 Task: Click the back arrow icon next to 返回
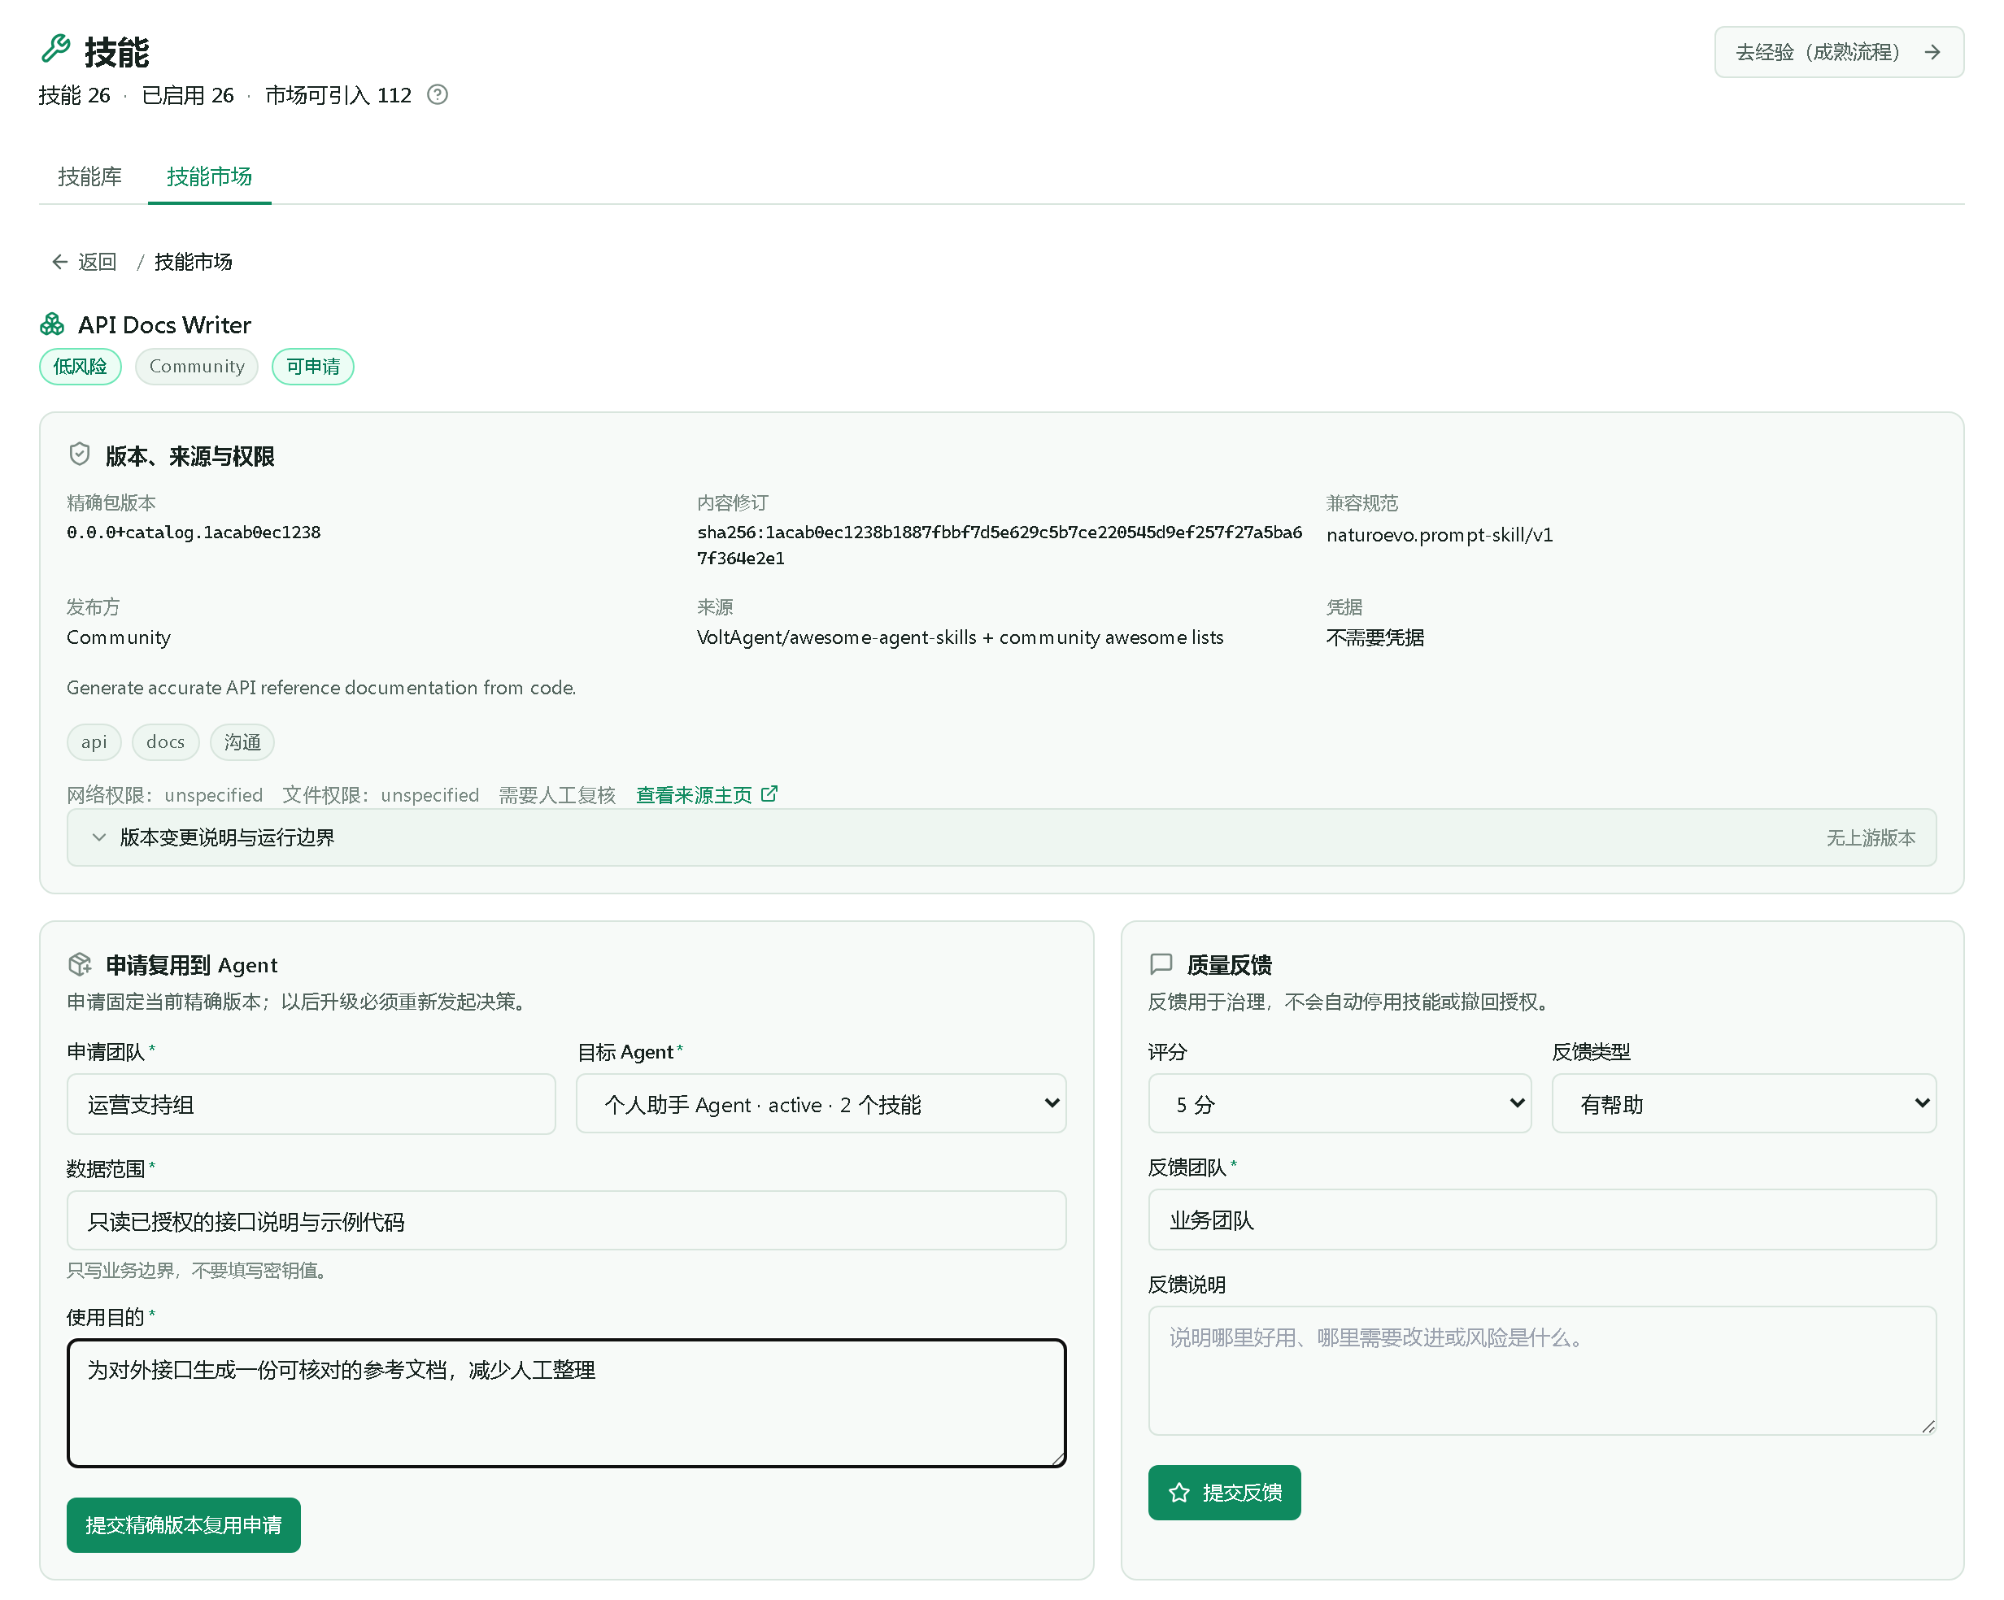(59, 262)
